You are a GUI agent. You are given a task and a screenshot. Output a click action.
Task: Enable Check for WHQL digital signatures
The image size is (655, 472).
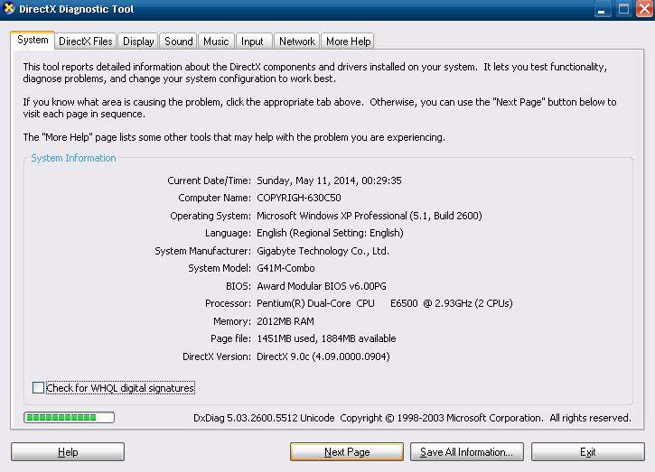tap(38, 388)
